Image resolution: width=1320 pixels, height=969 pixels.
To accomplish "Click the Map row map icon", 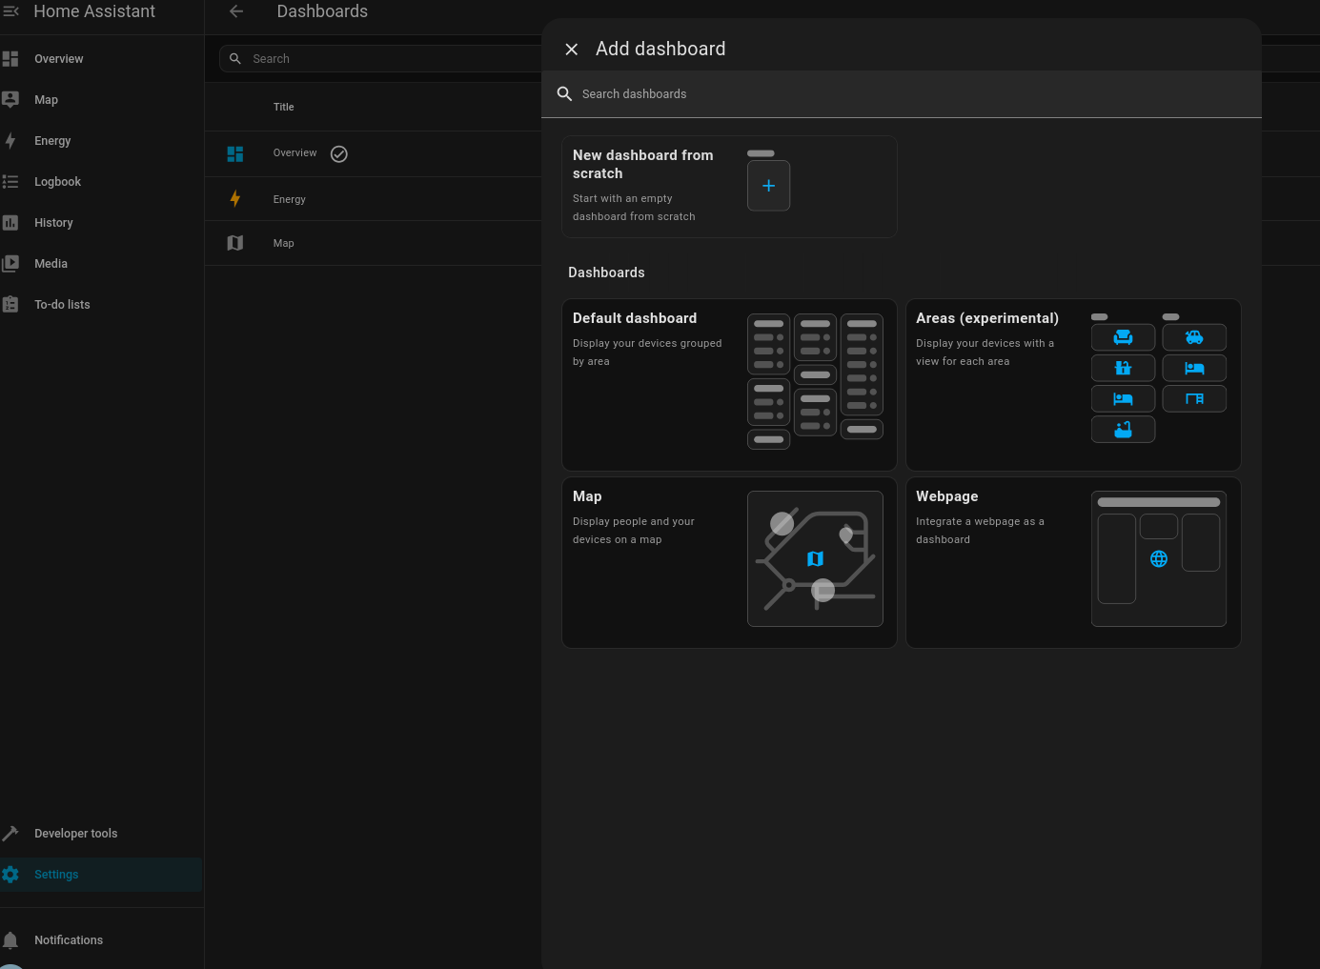I will pyautogui.click(x=235, y=243).
